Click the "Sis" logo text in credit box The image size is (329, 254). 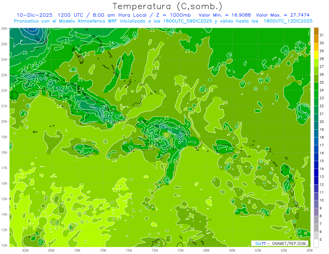click(259, 243)
